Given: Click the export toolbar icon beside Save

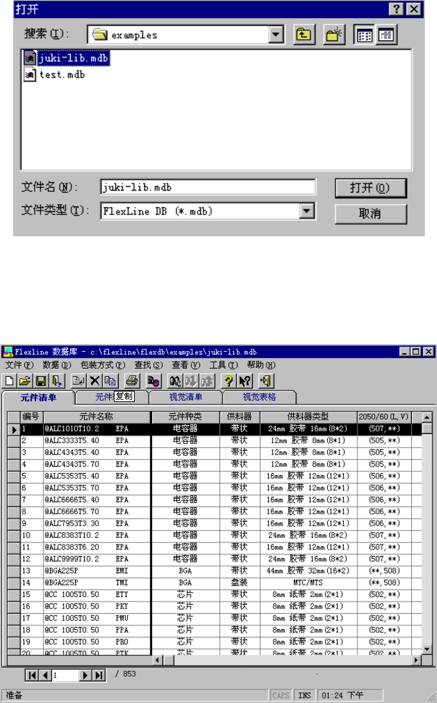Looking at the screenshot, I should [57, 381].
